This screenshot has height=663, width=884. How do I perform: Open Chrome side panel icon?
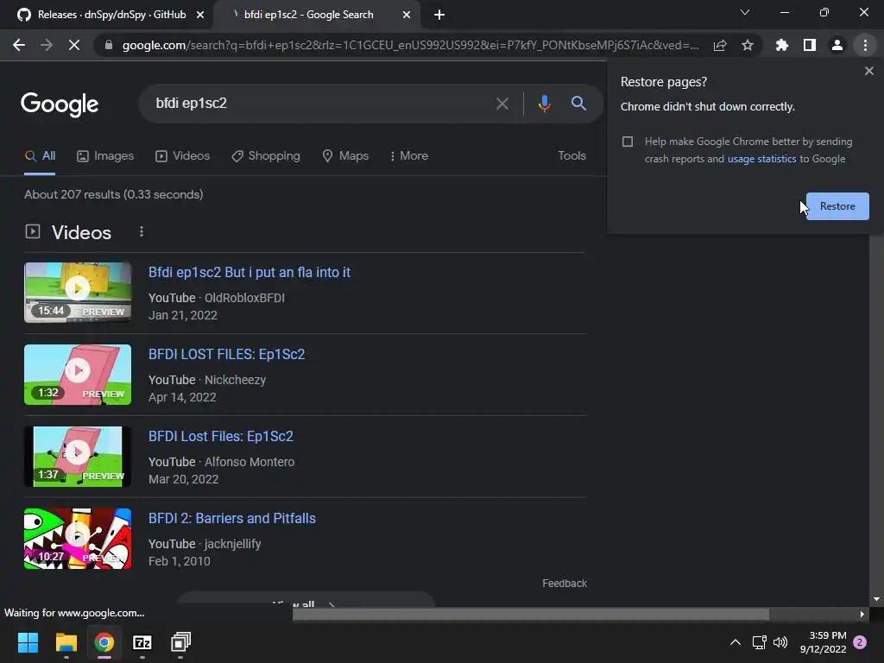[x=810, y=45]
